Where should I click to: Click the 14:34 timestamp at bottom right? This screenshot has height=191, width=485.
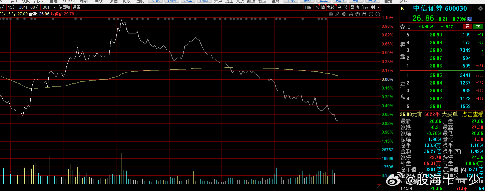(x=406, y=189)
